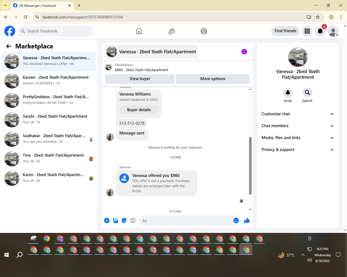This screenshot has height=277, width=347.
Task: Click the View buyer button
Action: [x=140, y=79]
